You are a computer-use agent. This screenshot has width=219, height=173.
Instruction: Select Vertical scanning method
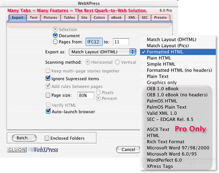[x=117, y=62]
